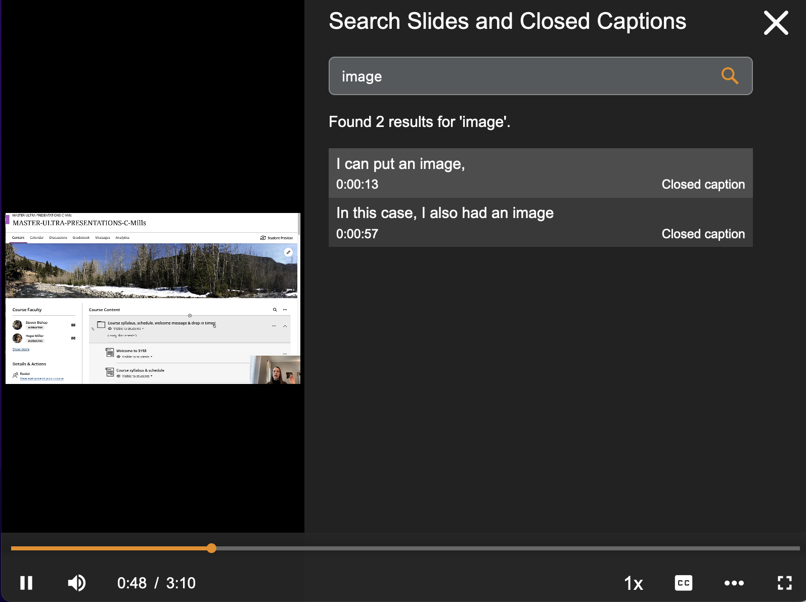Image resolution: width=806 pixels, height=602 pixels.
Task: Click the webcam presenter thumbnail in video
Action: [276, 370]
